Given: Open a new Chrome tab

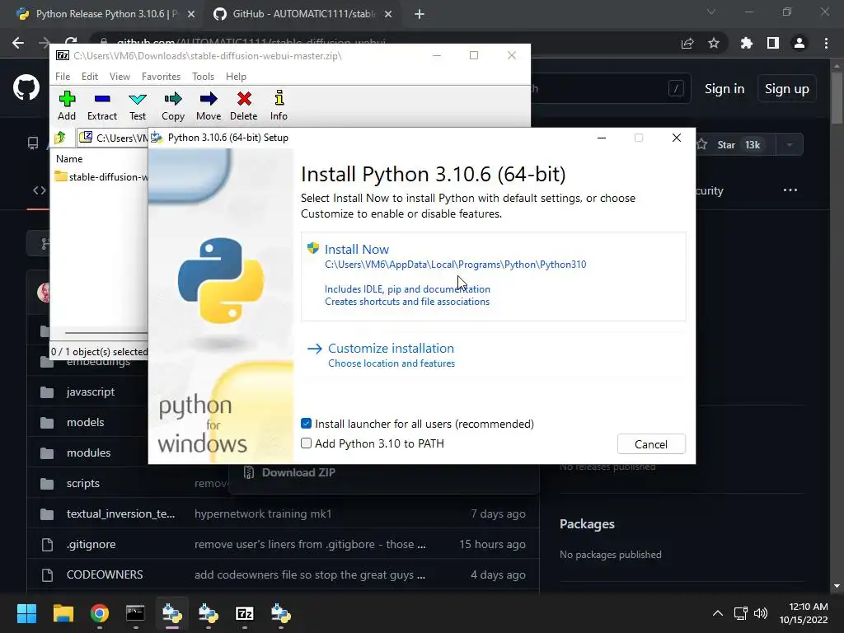Looking at the screenshot, I should (x=420, y=14).
